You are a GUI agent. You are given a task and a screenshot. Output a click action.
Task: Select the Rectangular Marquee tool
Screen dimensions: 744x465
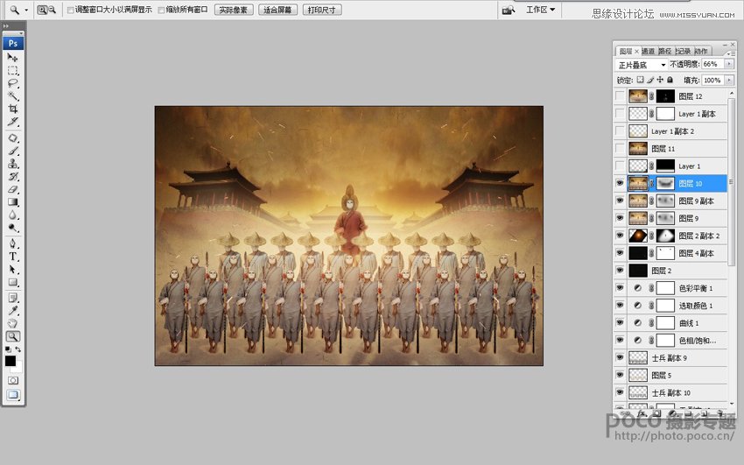[13, 70]
